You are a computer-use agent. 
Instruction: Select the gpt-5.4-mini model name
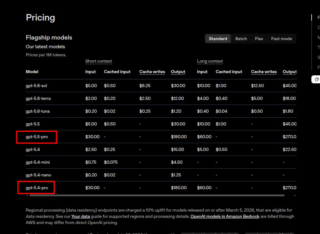[x=38, y=162]
